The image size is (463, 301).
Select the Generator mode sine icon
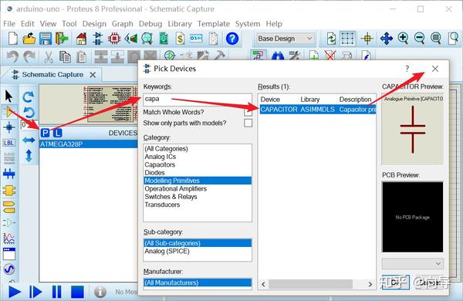coord(8,269)
